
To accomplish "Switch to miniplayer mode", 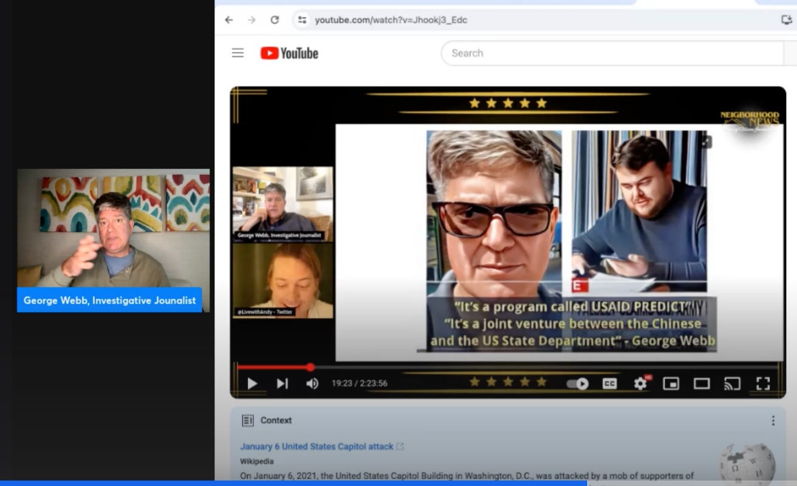I will (671, 383).
